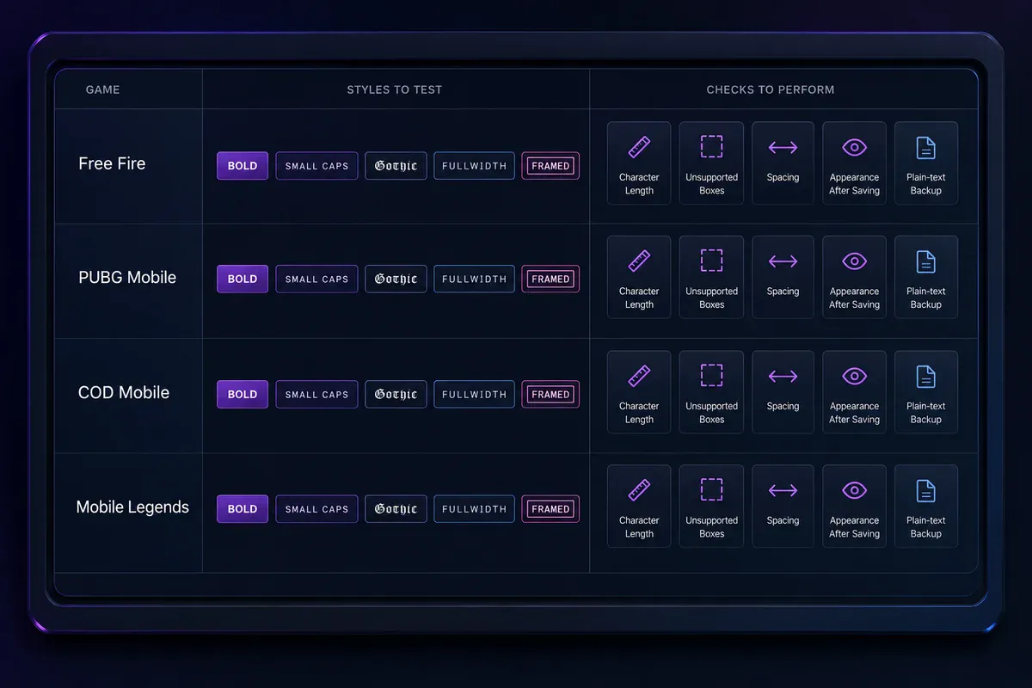The width and height of the screenshot is (1032, 688).
Task: Click the STYLES TO TEST column header
Action: 395,89
